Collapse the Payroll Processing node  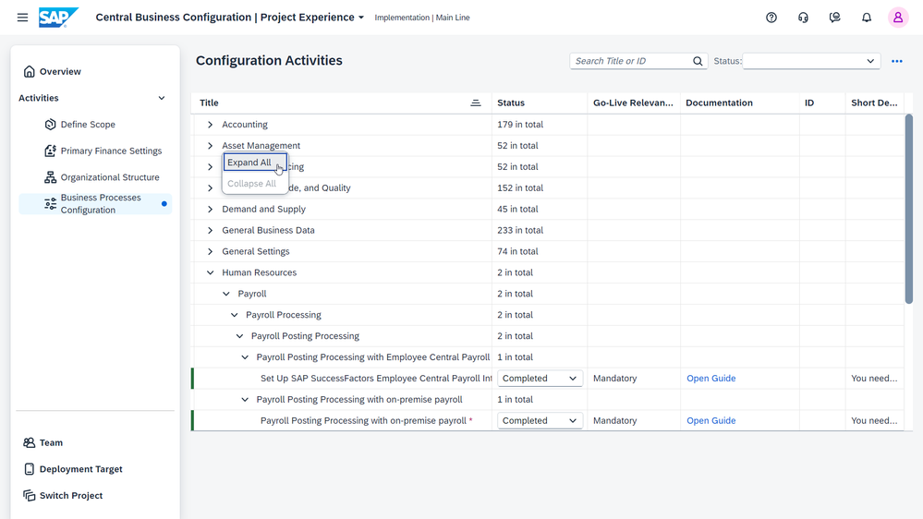click(x=235, y=316)
